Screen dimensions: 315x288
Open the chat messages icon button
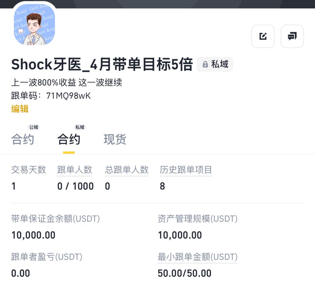tap(292, 36)
